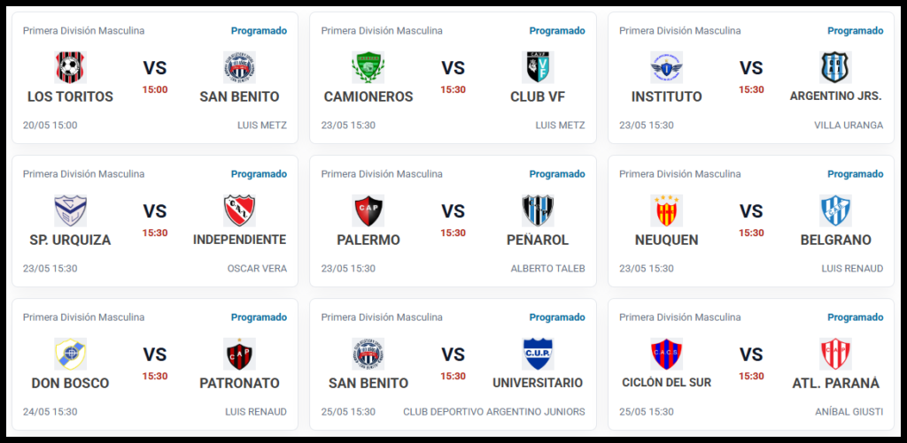Click the Independiente red crest
The height and width of the screenshot is (443, 907).
239,210
